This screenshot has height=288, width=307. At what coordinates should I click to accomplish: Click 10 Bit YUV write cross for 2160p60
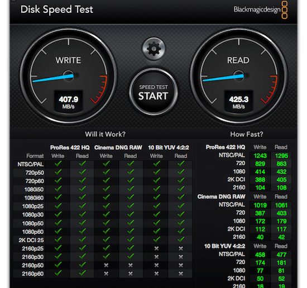pyautogui.click(x=156, y=273)
